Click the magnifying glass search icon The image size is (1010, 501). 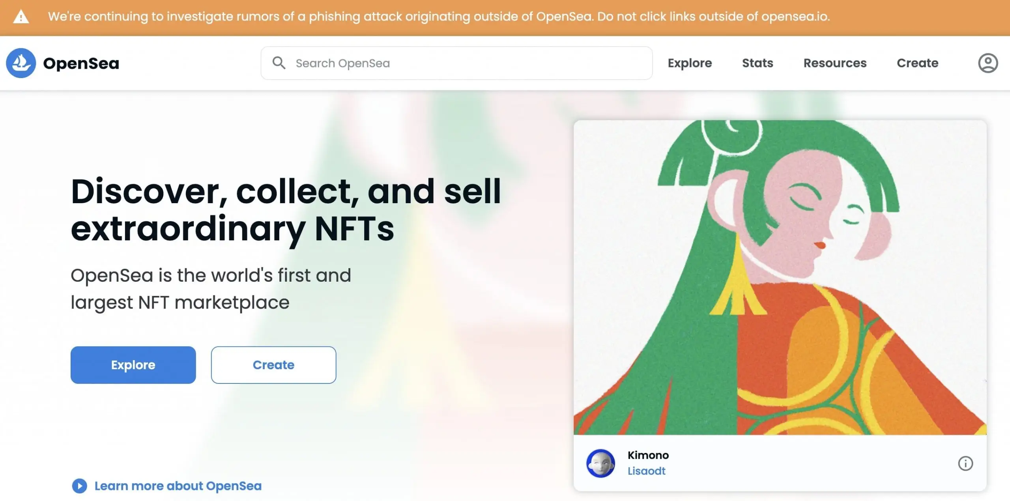(279, 63)
